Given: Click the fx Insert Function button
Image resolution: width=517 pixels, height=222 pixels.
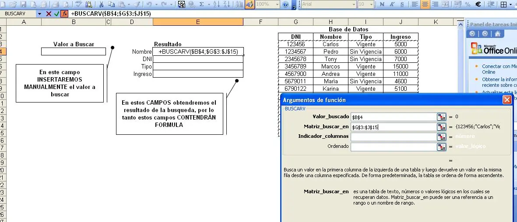Looking at the screenshot, I should tap(65, 14).
